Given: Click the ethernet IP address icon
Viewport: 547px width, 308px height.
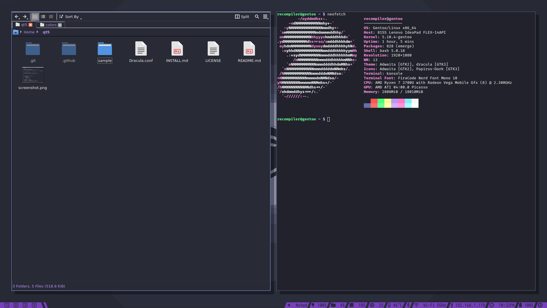Looking at the screenshot, I should click(x=452, y=305).
